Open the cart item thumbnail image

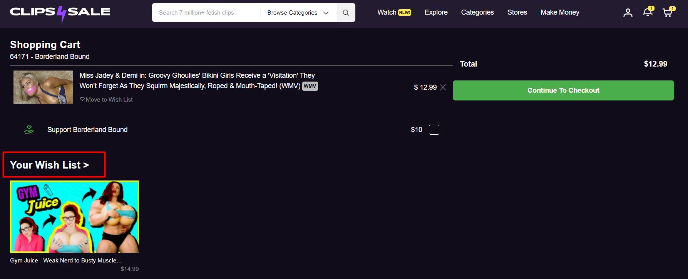click(x=43, y=87)
